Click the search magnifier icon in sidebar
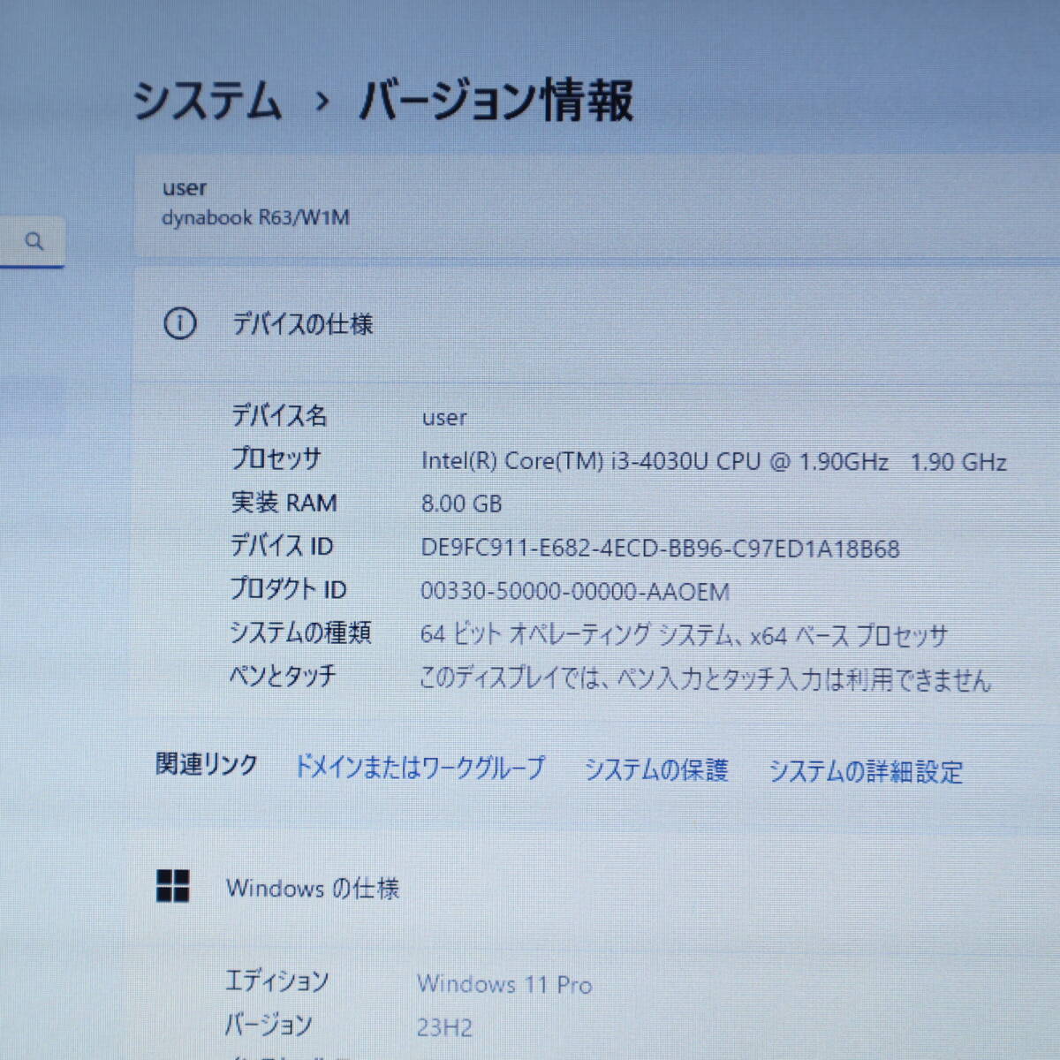Viewport: 1060px width, 1060px height. [34, 240]
